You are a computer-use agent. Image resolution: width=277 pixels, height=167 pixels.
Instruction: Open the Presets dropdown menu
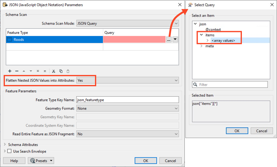[41, 161]
